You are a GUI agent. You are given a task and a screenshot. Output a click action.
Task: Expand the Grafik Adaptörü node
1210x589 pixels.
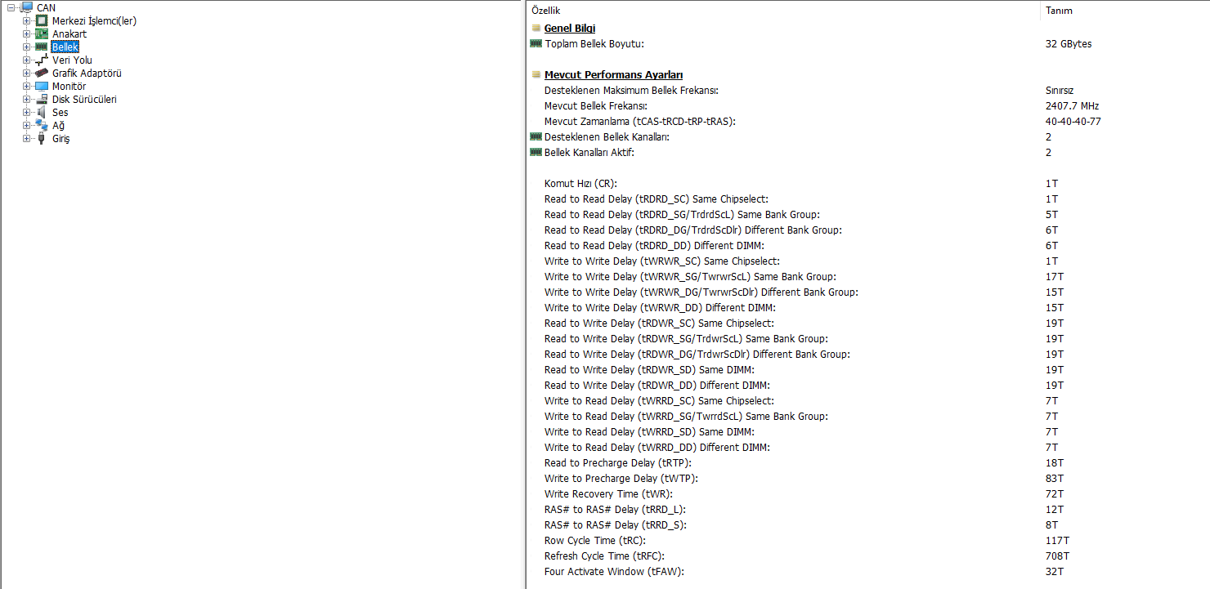tap(26, 73)
